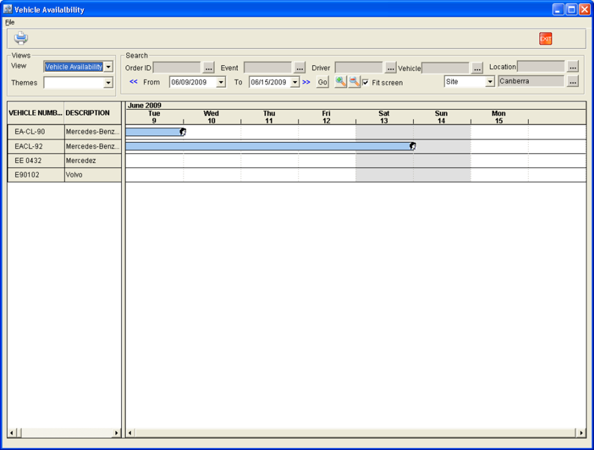Click the printer icon in toolbar

point(21,38)
